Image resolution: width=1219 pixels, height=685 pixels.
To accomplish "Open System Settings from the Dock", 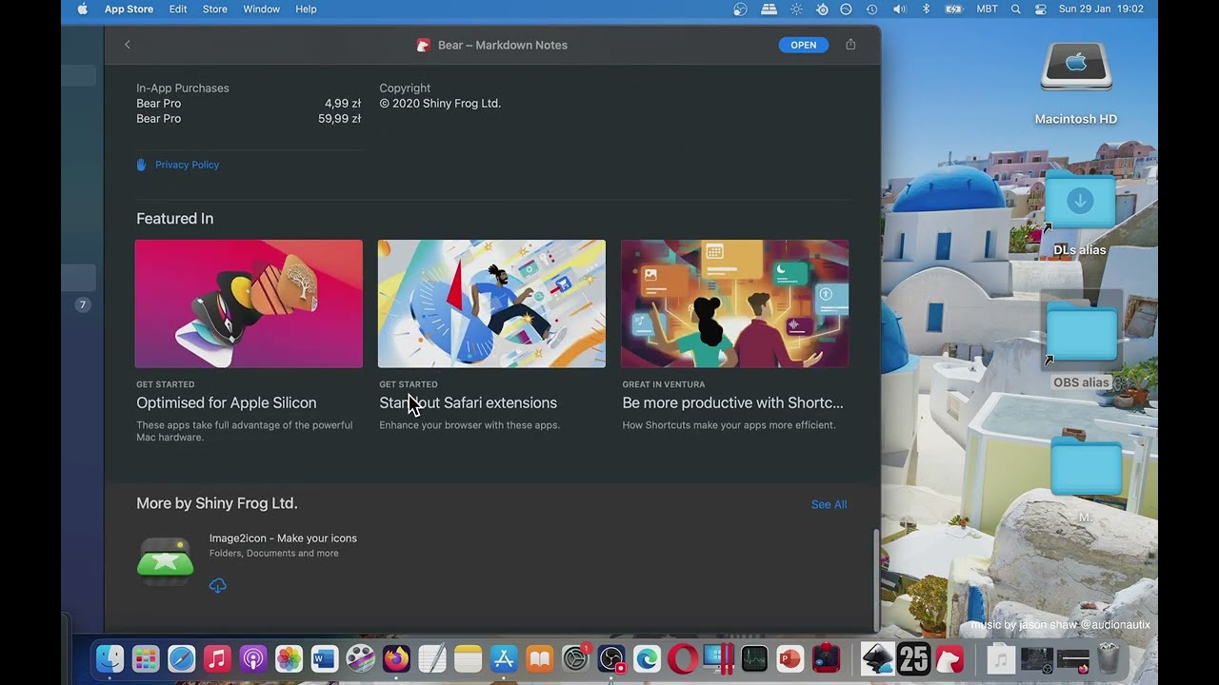I will [575, 658].
